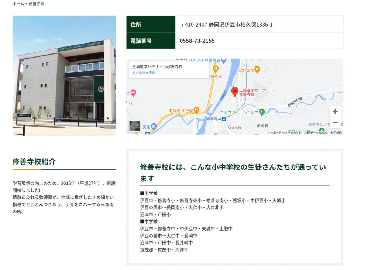Click row 伊豆市…修善寺中・中伊豆中・天城中・土肥中

(186, 229)
